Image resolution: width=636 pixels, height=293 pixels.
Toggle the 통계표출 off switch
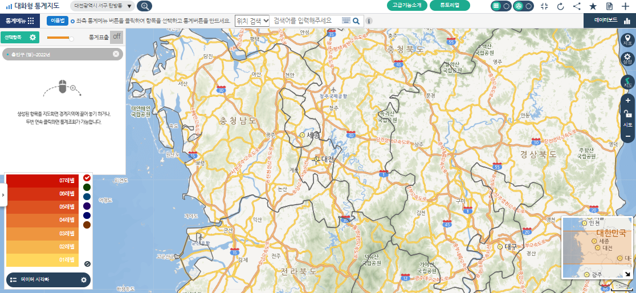116,37
